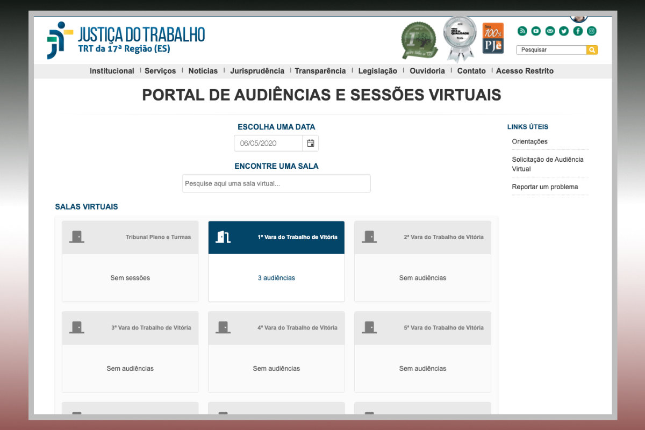Open the Serviços menu
This screenshot has height=430, width=645.
point(160,71)
